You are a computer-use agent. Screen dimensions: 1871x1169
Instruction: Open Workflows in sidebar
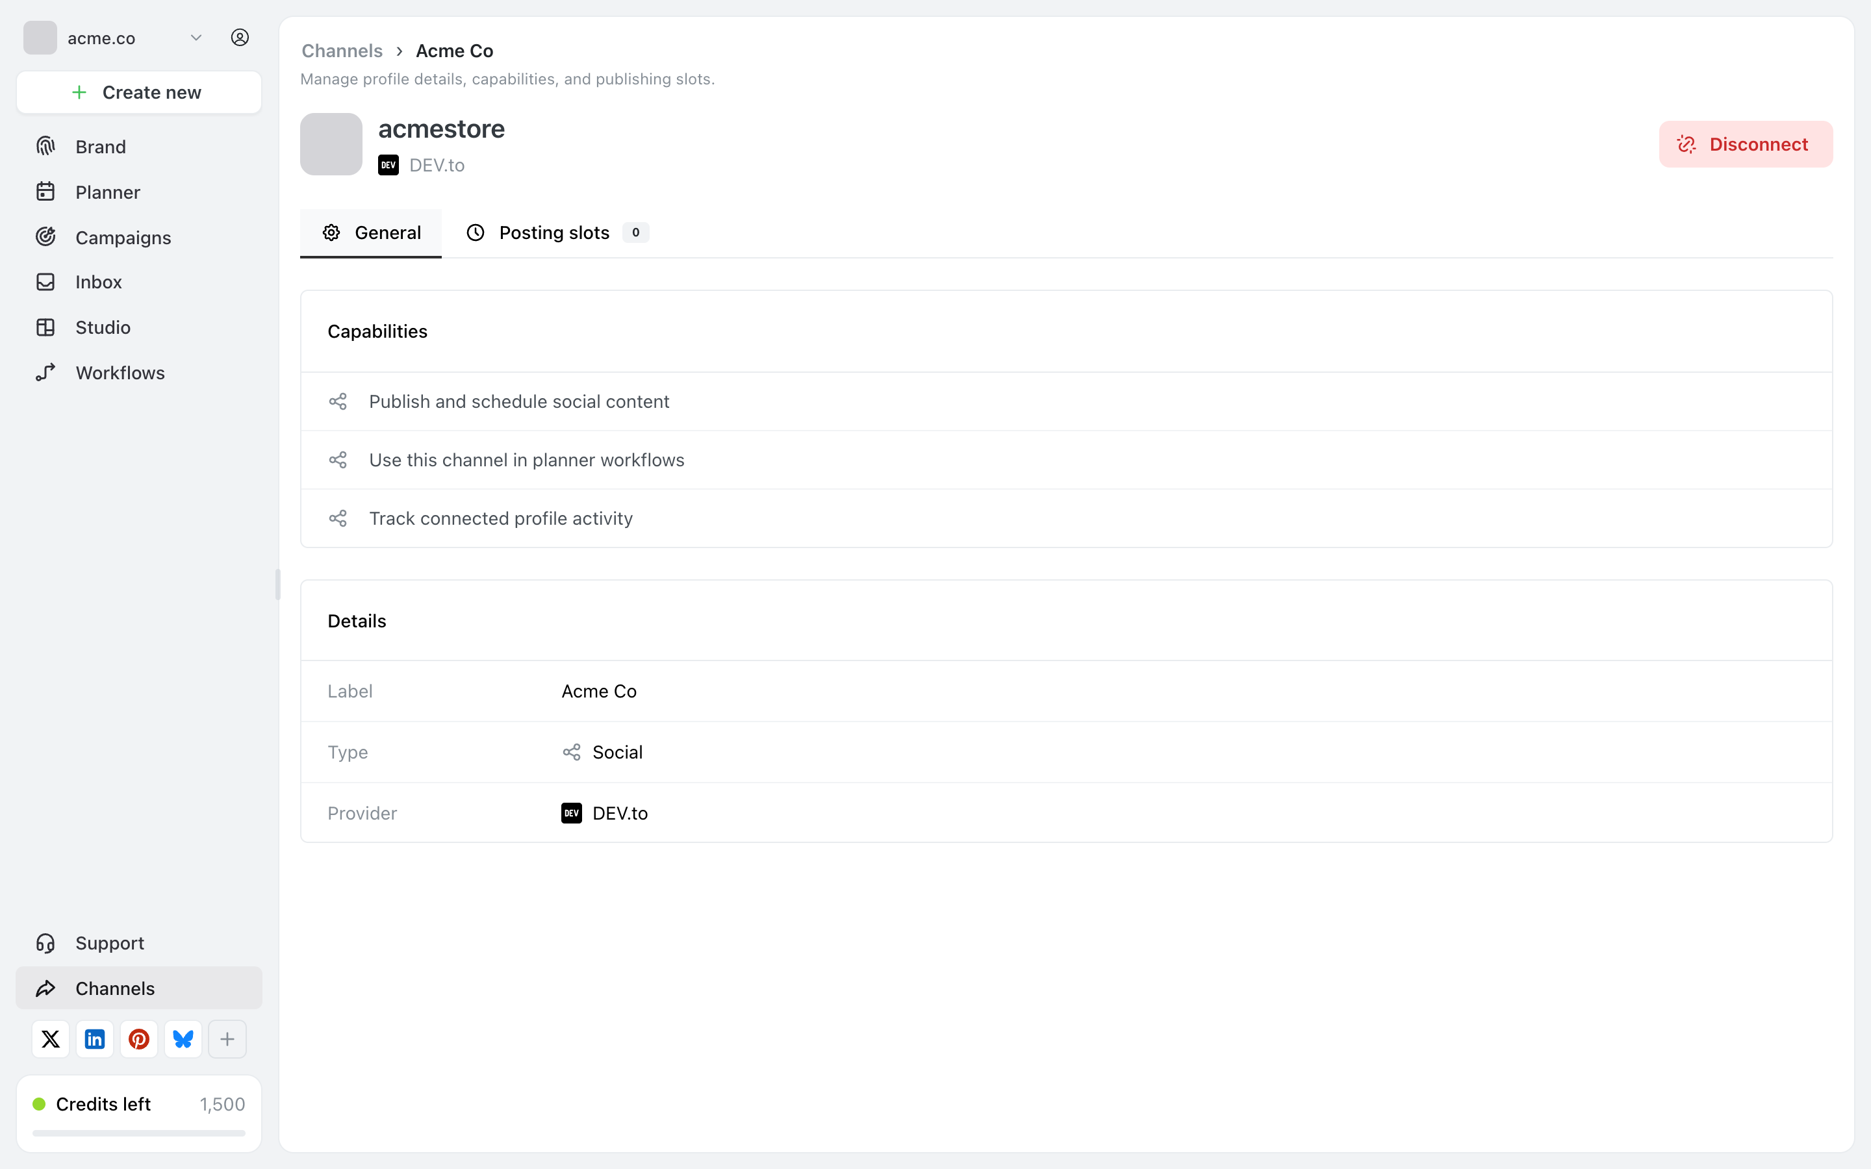139,373
